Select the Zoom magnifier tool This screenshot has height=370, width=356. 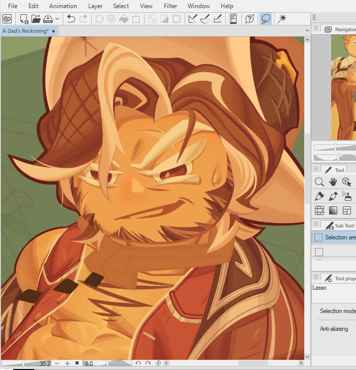[319, 182]
